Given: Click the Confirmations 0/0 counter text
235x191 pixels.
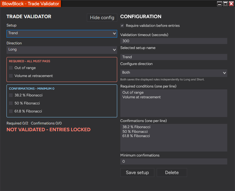Looking at the screenshot, I should (46, 123).
